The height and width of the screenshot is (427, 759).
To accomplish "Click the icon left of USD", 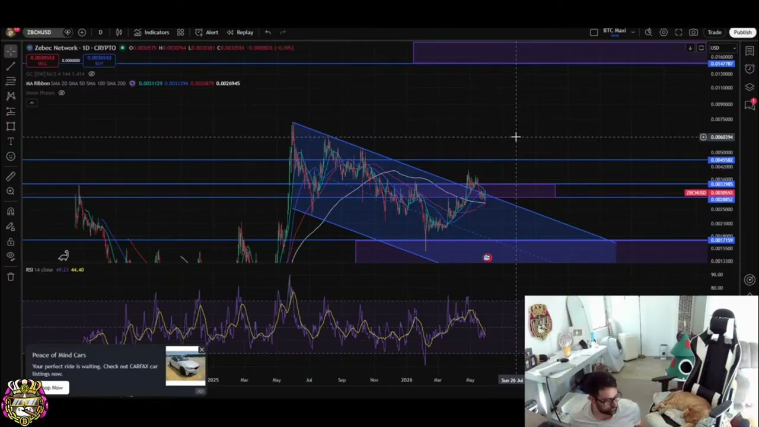I will pyautogui.click(x=701, y=48).
